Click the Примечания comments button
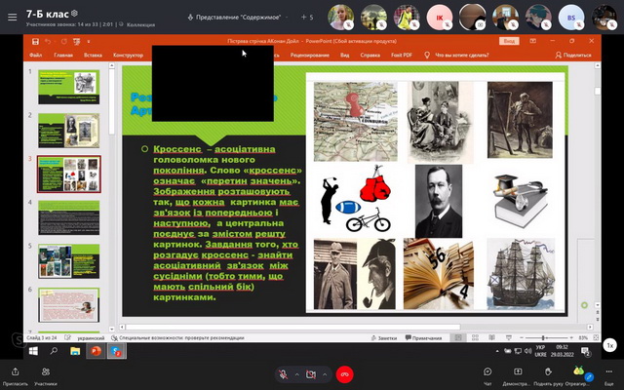The height and width of the screenshot is (390, 624). click(425, 337)
